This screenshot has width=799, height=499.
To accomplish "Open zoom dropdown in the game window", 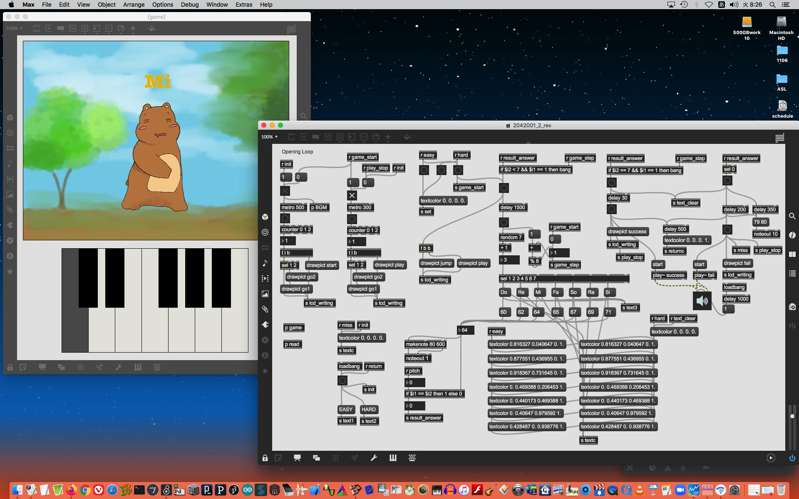I will coord(15,28).
